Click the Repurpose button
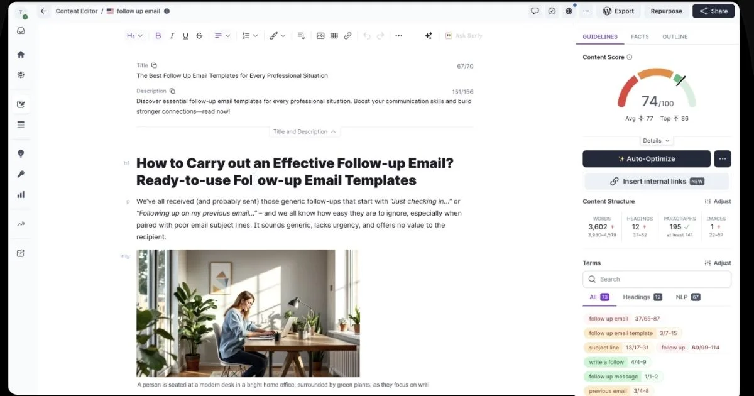 click(x=666, y=11)
